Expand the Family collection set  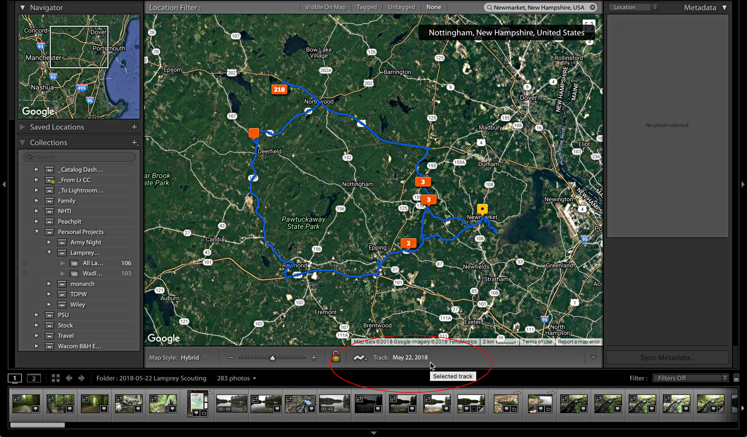[x=36, y=200]
